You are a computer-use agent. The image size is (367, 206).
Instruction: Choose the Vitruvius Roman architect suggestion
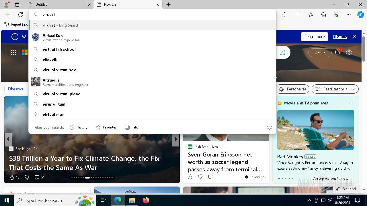pos(152,82)
